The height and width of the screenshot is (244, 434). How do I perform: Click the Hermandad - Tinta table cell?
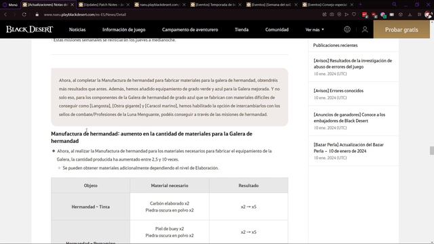(90, 207)
